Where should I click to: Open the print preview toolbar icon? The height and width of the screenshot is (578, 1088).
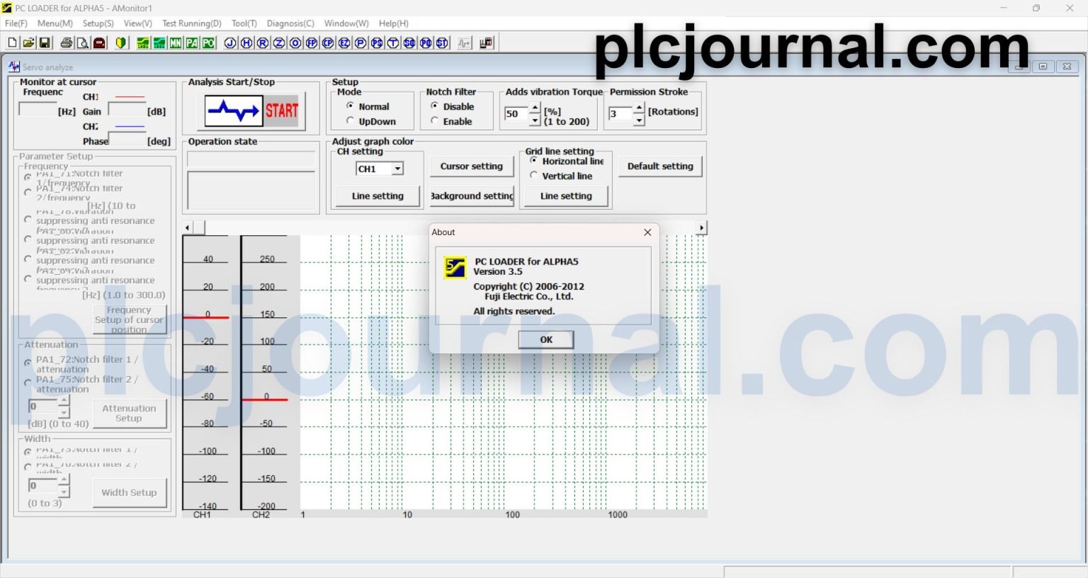(82, 42)
